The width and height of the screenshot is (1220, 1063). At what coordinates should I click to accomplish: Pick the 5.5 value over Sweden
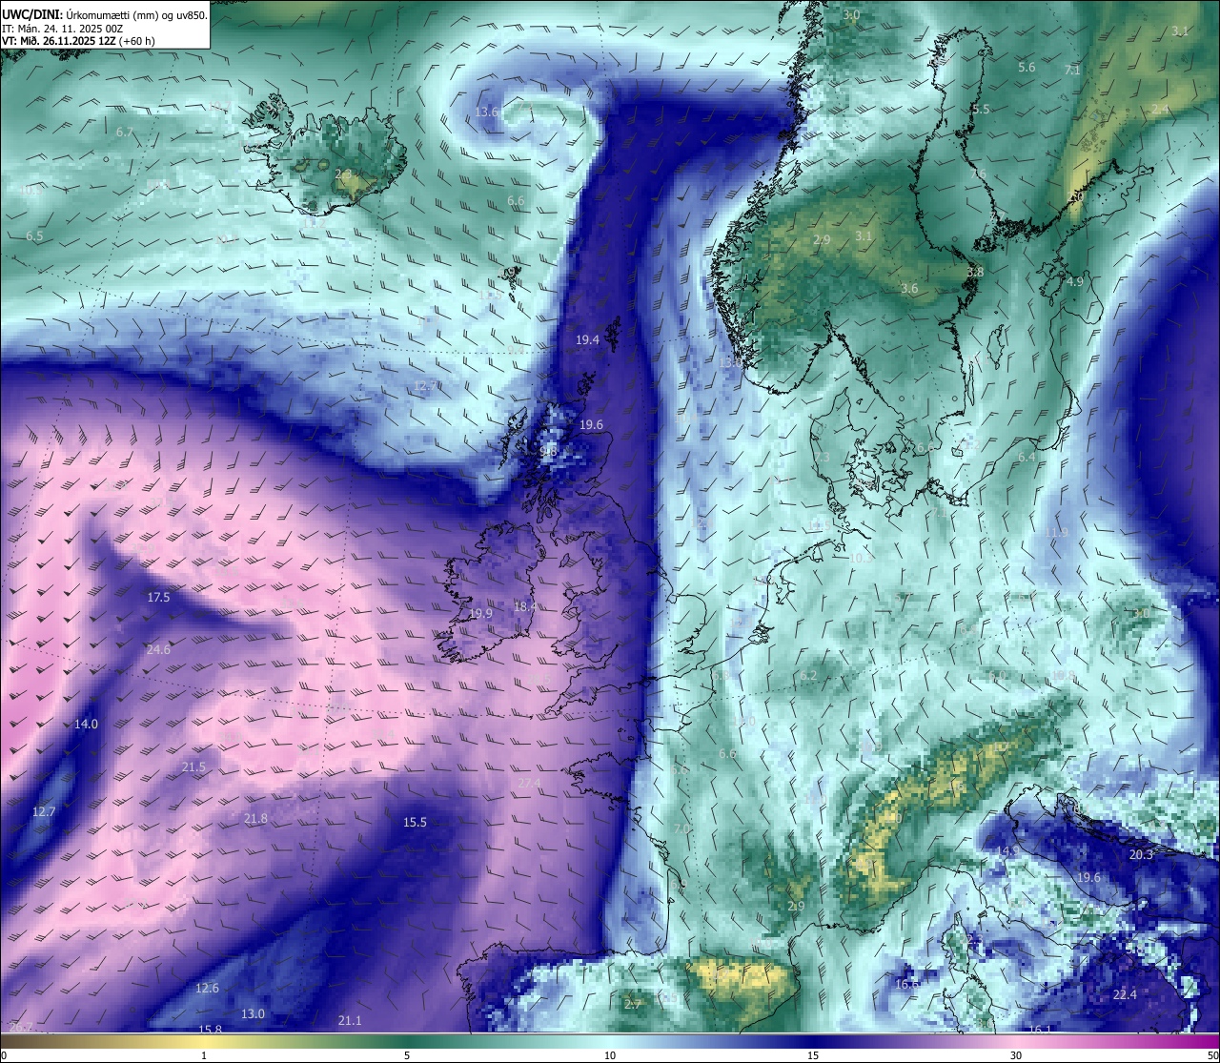(981, 110)
